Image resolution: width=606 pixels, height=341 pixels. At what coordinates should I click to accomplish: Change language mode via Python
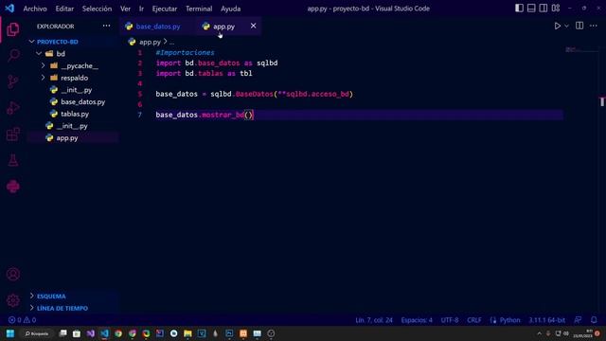pos(509,320)
